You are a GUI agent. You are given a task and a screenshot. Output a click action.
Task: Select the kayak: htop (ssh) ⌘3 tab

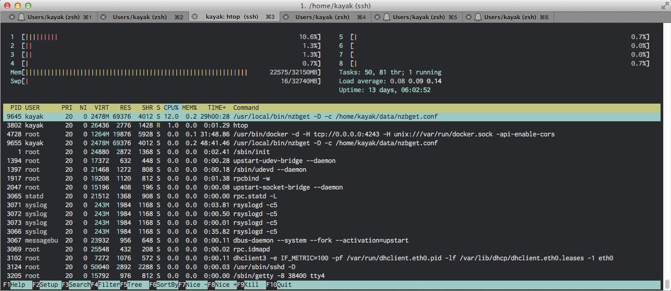(x=233, y=17)
